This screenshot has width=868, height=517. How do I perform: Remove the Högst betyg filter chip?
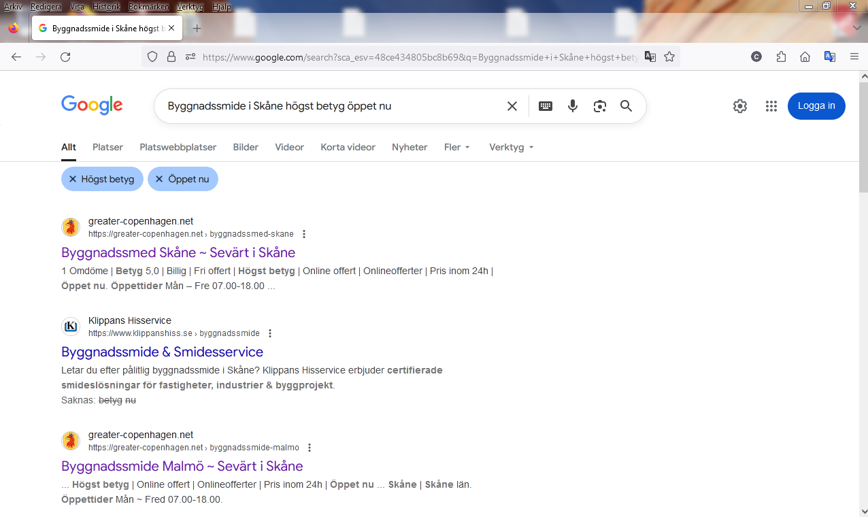click(x=73, y=179)
